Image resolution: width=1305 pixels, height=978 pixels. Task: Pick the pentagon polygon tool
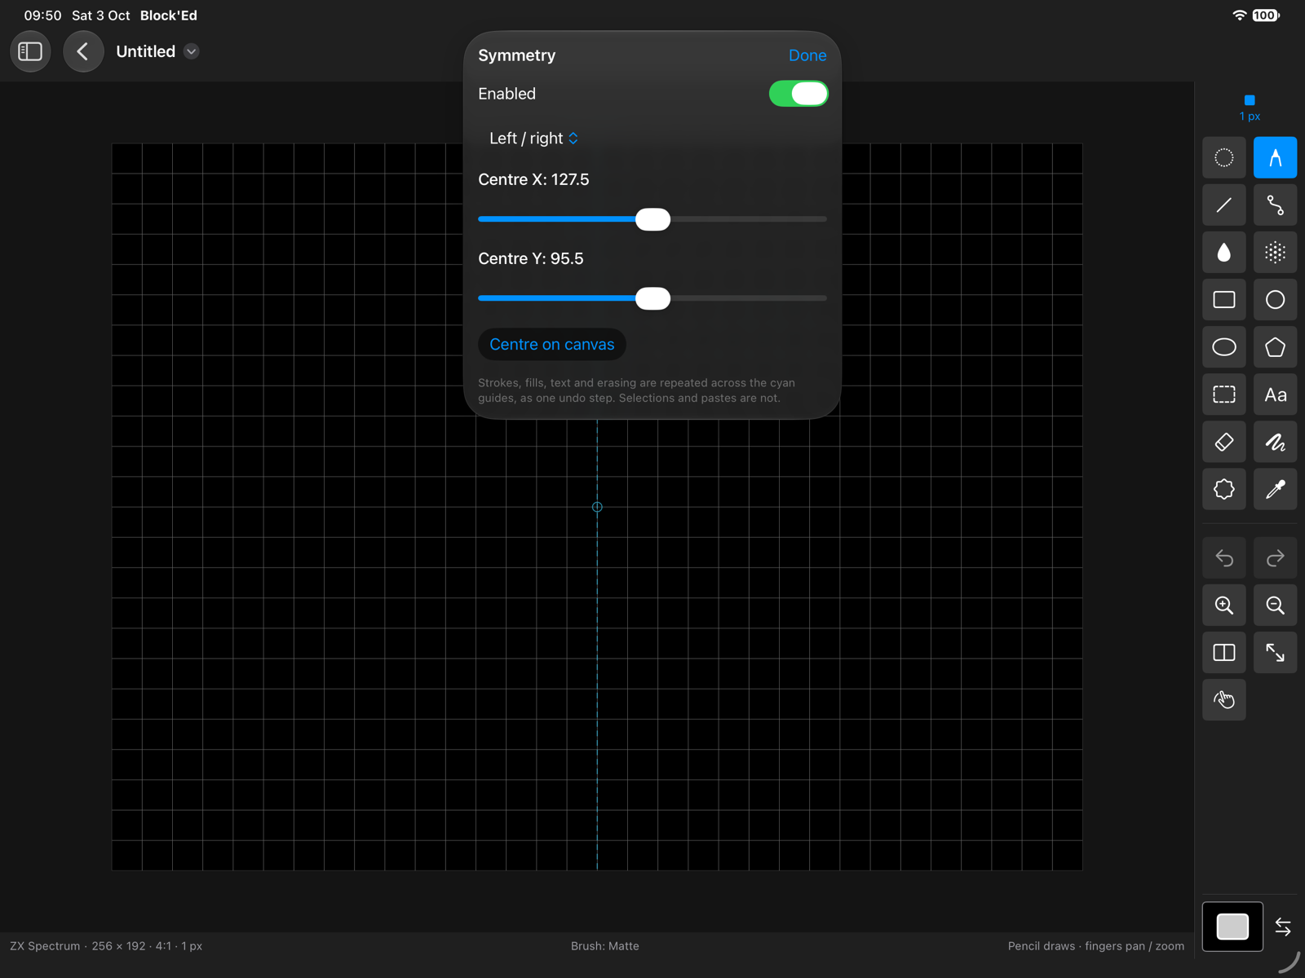[x=1275, y=347]
